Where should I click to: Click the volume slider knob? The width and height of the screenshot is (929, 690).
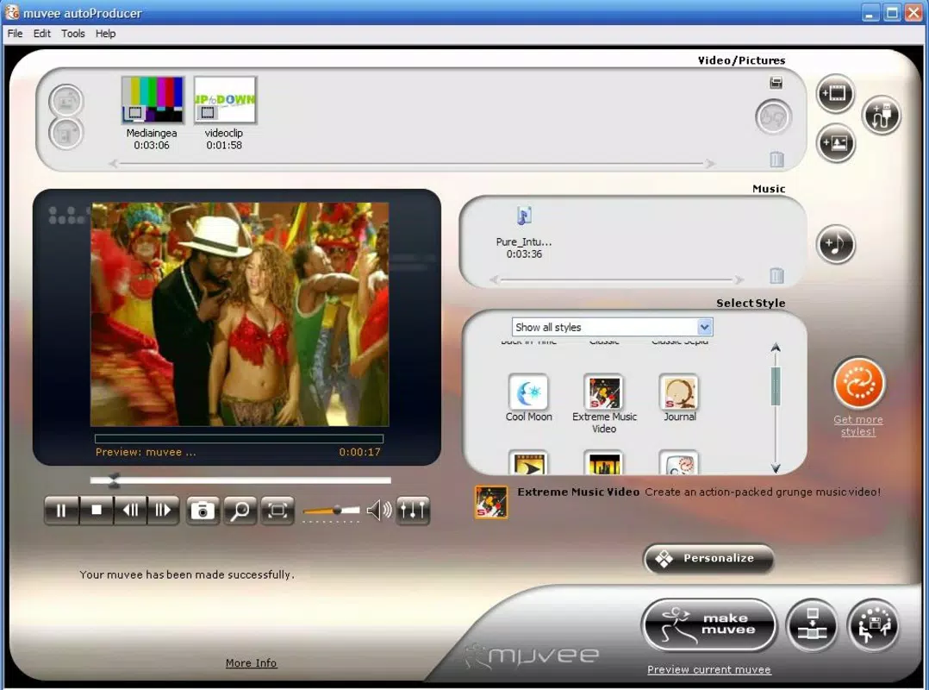pyautogui.click(x=337, y=510)
